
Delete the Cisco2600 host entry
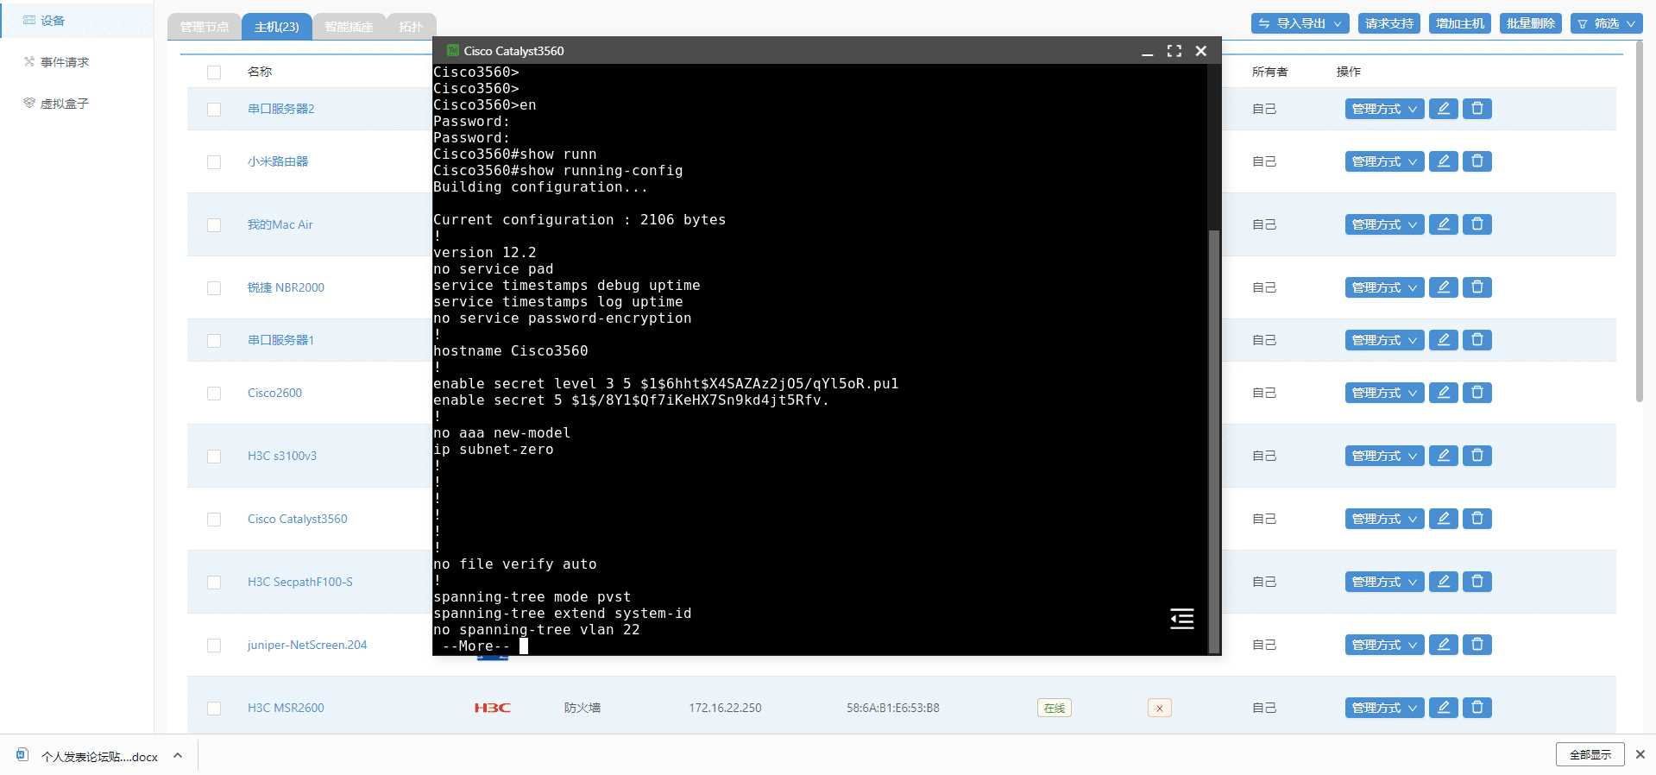click(1477, 393)
